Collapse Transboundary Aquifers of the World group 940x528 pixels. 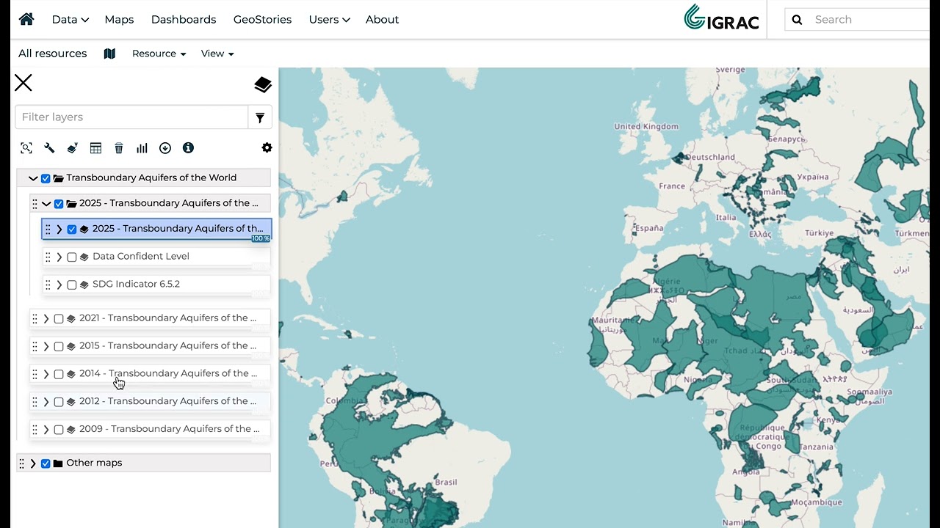pyautogui.click(x=33, y=178)
